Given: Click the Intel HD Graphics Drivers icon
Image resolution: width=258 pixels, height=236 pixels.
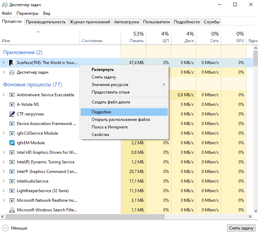Looking at the screenshot, I should [x=12, y=152].
